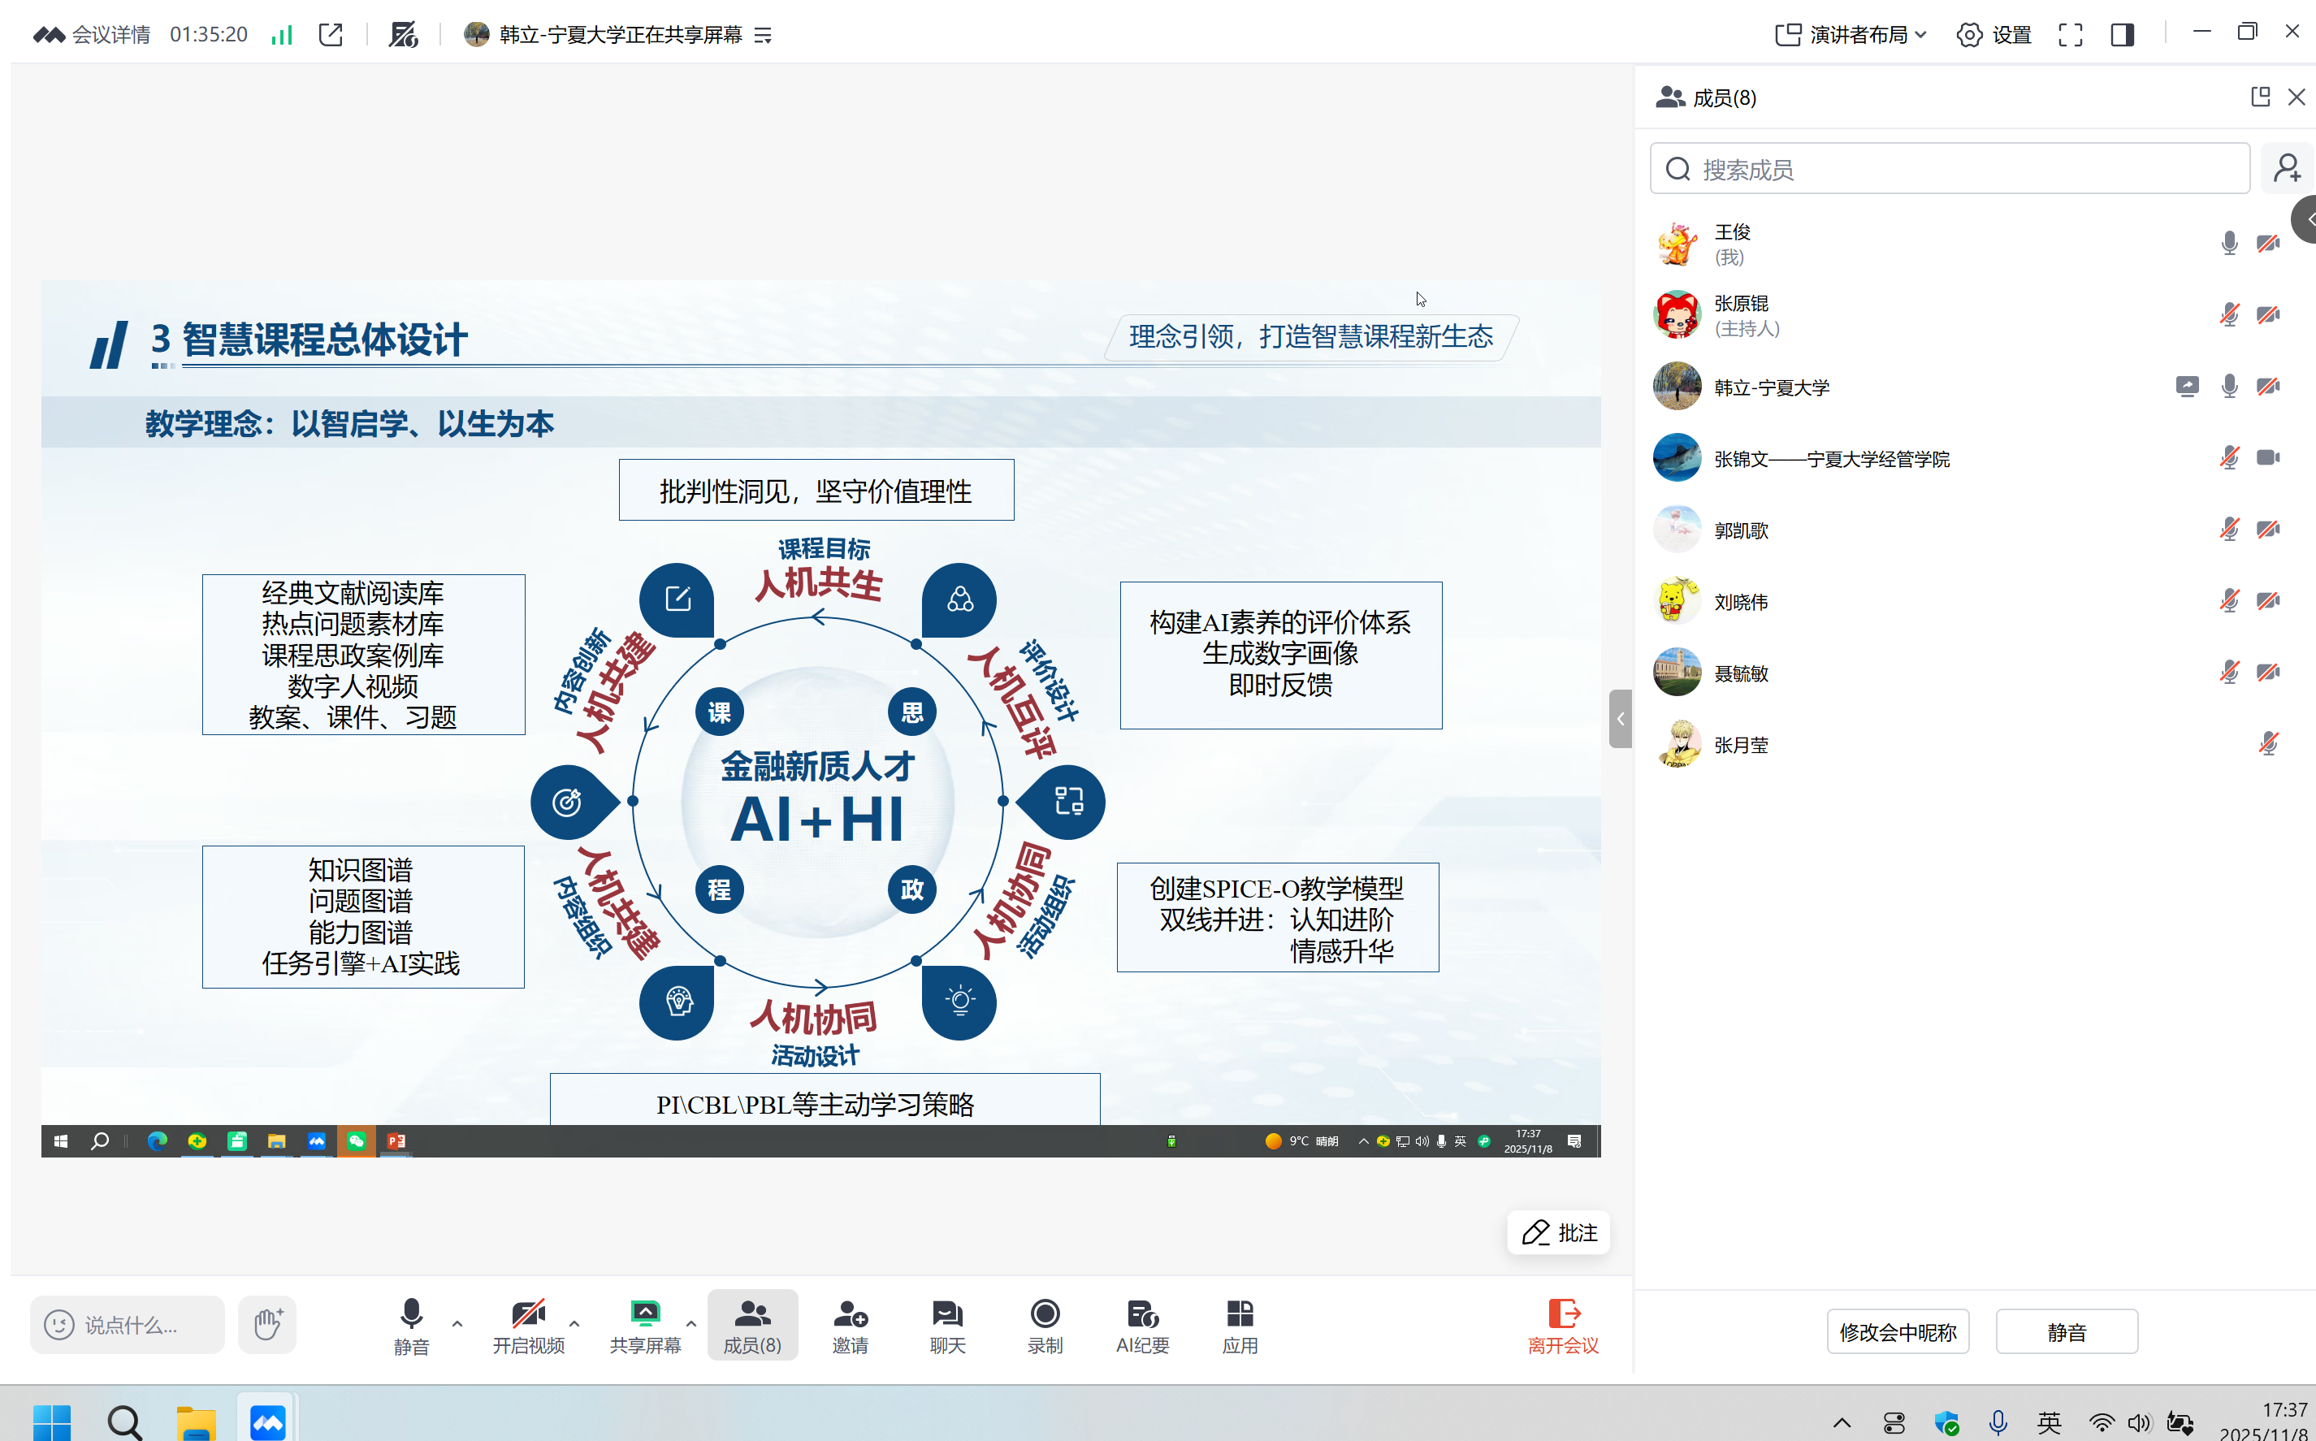Click the 搜索成员 search field
The height and width of the screenshot is (1441, 2316).
(x=1950, y=169)
